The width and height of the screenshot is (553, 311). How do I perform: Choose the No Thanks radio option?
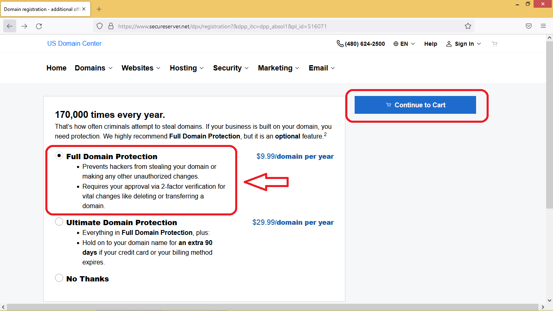[59, 278]
